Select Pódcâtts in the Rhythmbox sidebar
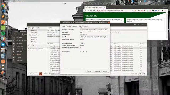The height and width of the screenshot is (95, 170). [35, 32]
